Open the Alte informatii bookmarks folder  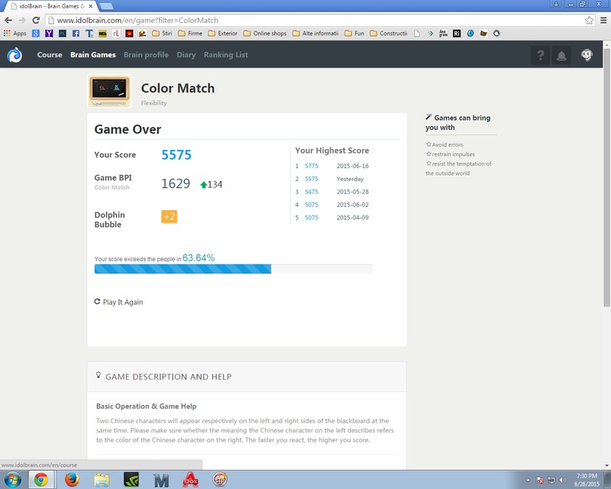[x=315, y=34]
